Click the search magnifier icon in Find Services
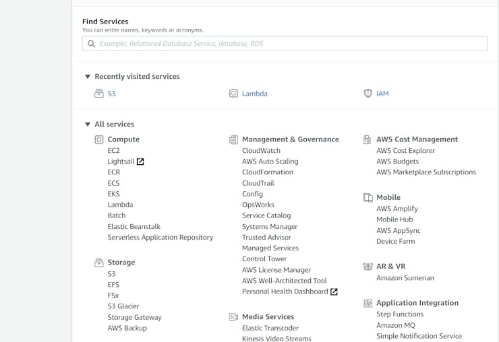 (91, 44)
